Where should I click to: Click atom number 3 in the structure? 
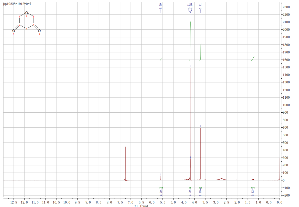click(26, 29)
